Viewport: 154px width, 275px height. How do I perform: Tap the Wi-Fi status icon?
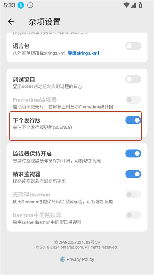tap(126, 5)
